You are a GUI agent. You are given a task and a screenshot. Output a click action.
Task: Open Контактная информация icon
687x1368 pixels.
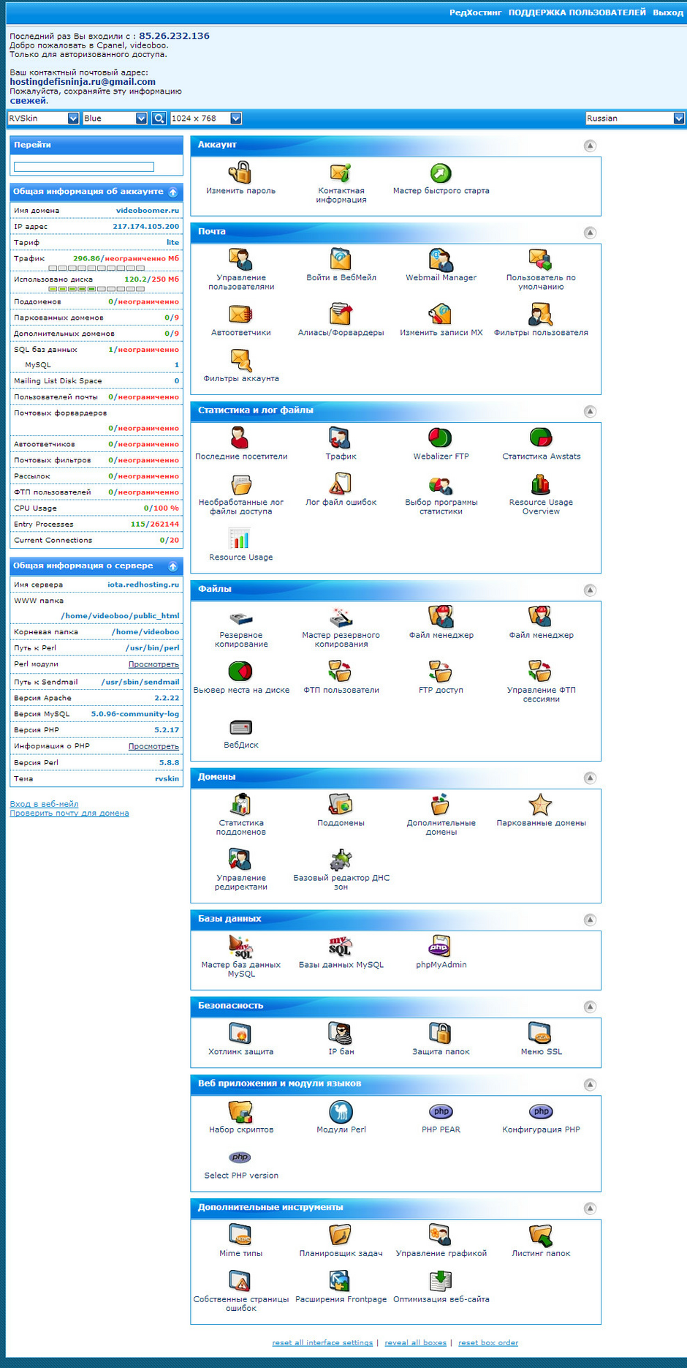pos(341,173)
